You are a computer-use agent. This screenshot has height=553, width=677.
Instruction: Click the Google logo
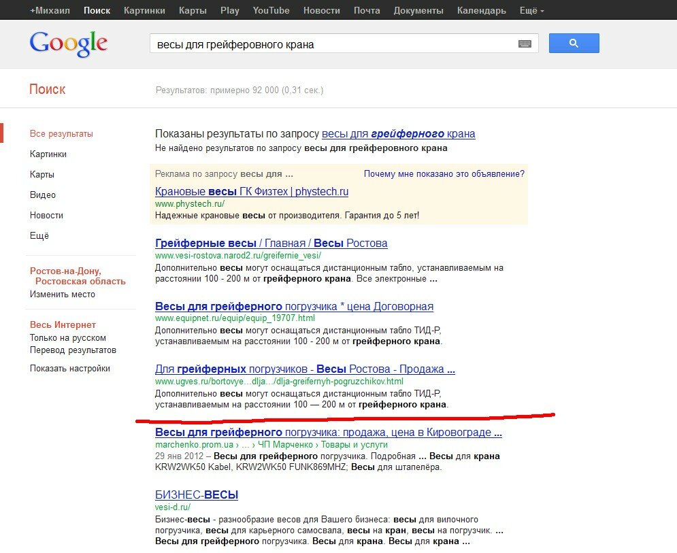click(69, 44)
